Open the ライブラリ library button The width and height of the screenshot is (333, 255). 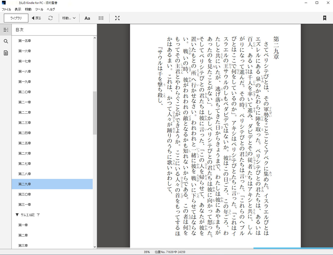pos(16,18)
